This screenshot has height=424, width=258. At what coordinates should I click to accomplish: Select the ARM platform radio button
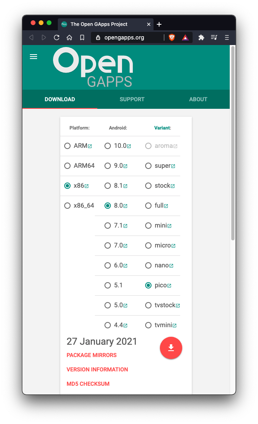pos(67,146)
